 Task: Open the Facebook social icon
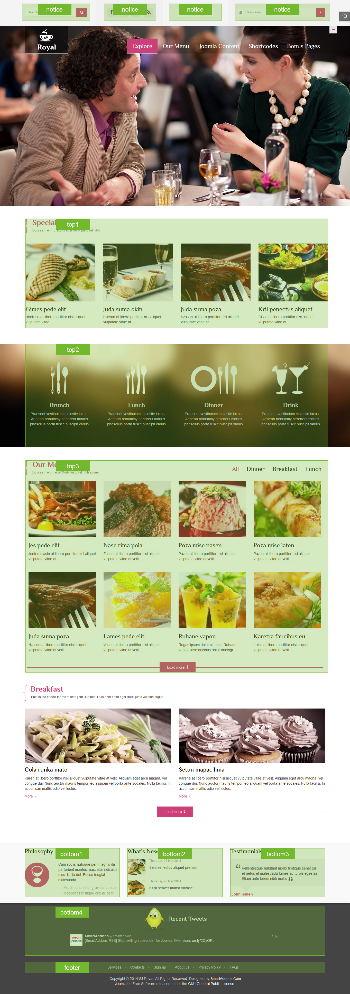111,12
